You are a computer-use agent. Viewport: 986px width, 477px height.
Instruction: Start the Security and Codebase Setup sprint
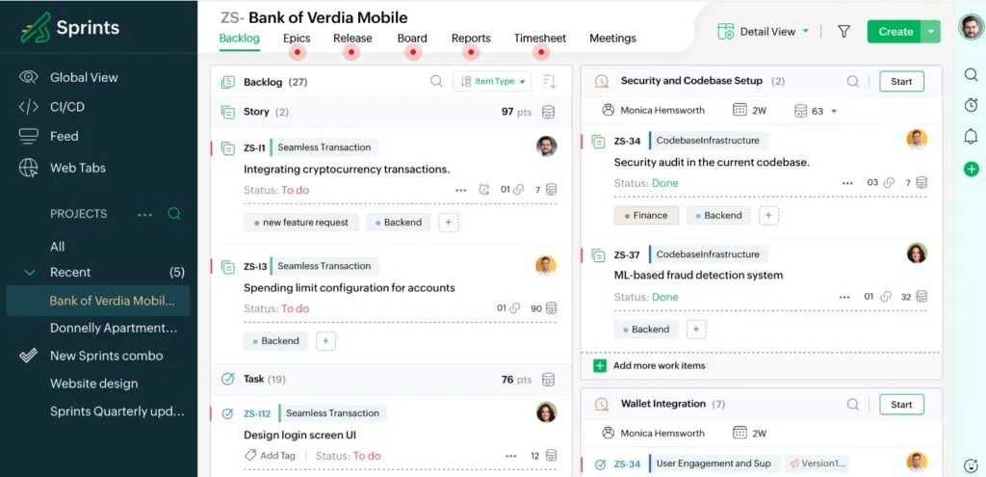[x=901, y=82]
